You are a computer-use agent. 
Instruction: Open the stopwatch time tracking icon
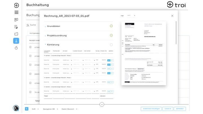click(16, 48)
